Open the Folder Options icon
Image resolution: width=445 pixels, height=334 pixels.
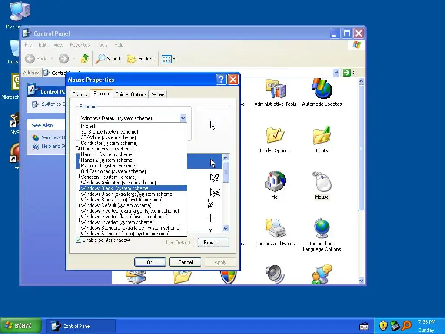click(275, 140)
